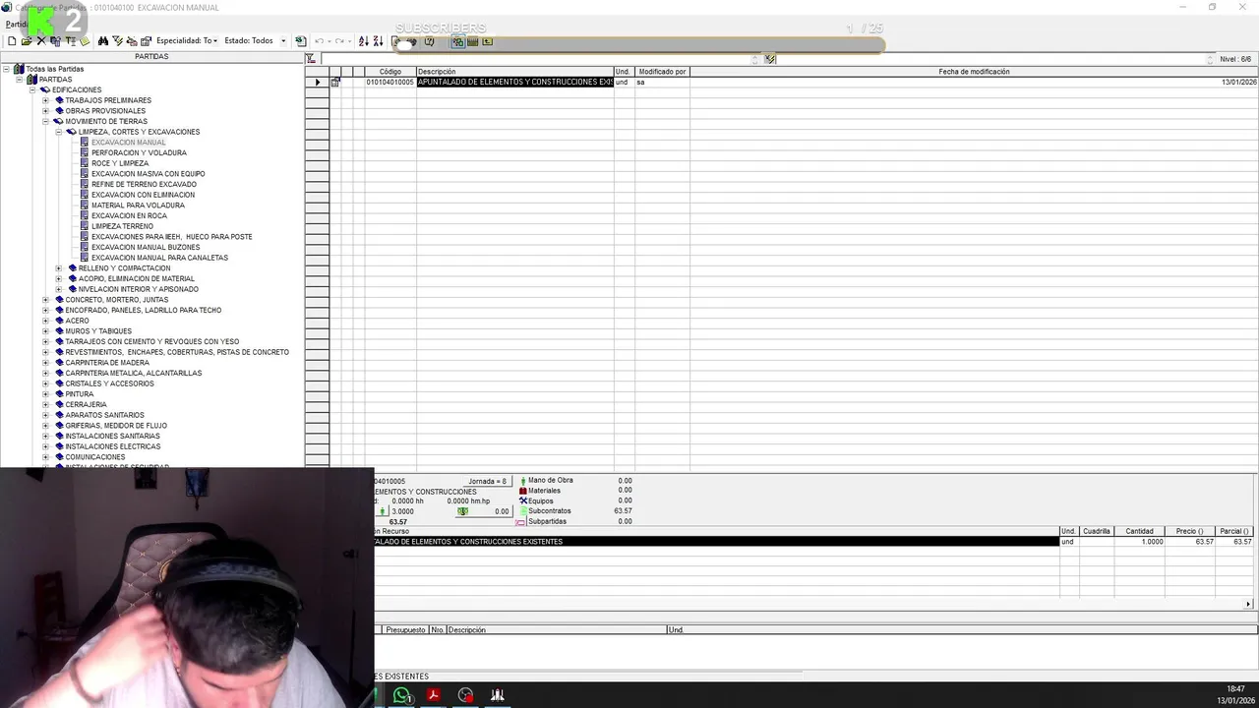Toggle the tree view toolbar icon
The width and height of the screenshot is (1259, 708).
(x=458, y=41)
